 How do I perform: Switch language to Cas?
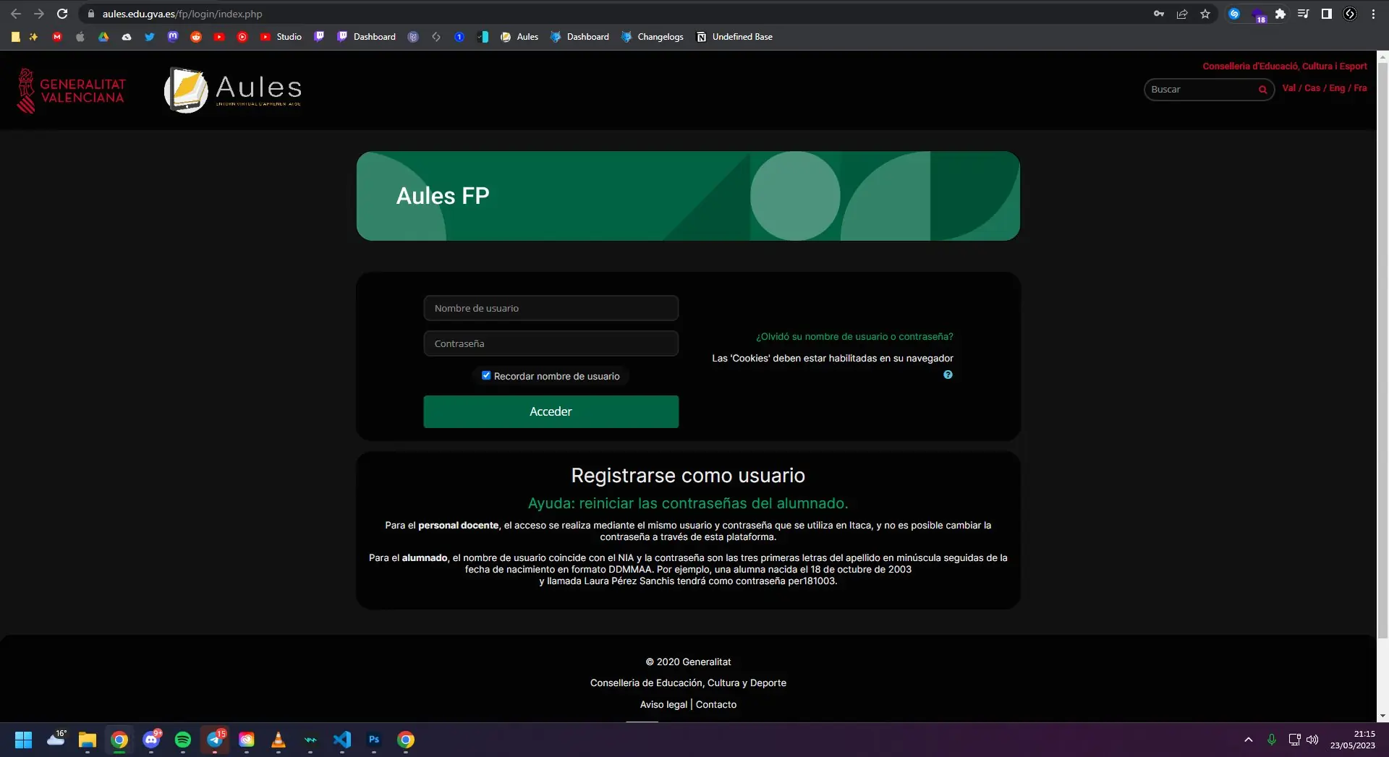tap(1312, 88)
